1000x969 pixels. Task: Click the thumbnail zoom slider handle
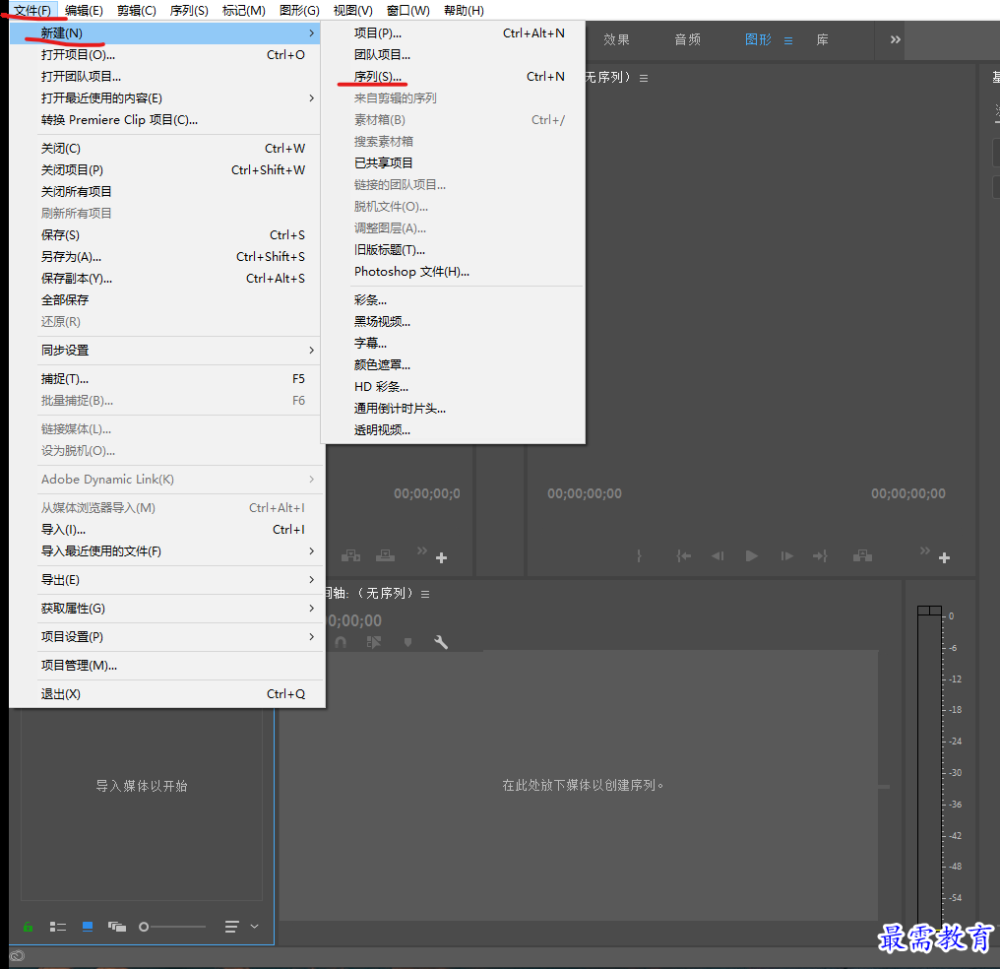pos(144,927)
